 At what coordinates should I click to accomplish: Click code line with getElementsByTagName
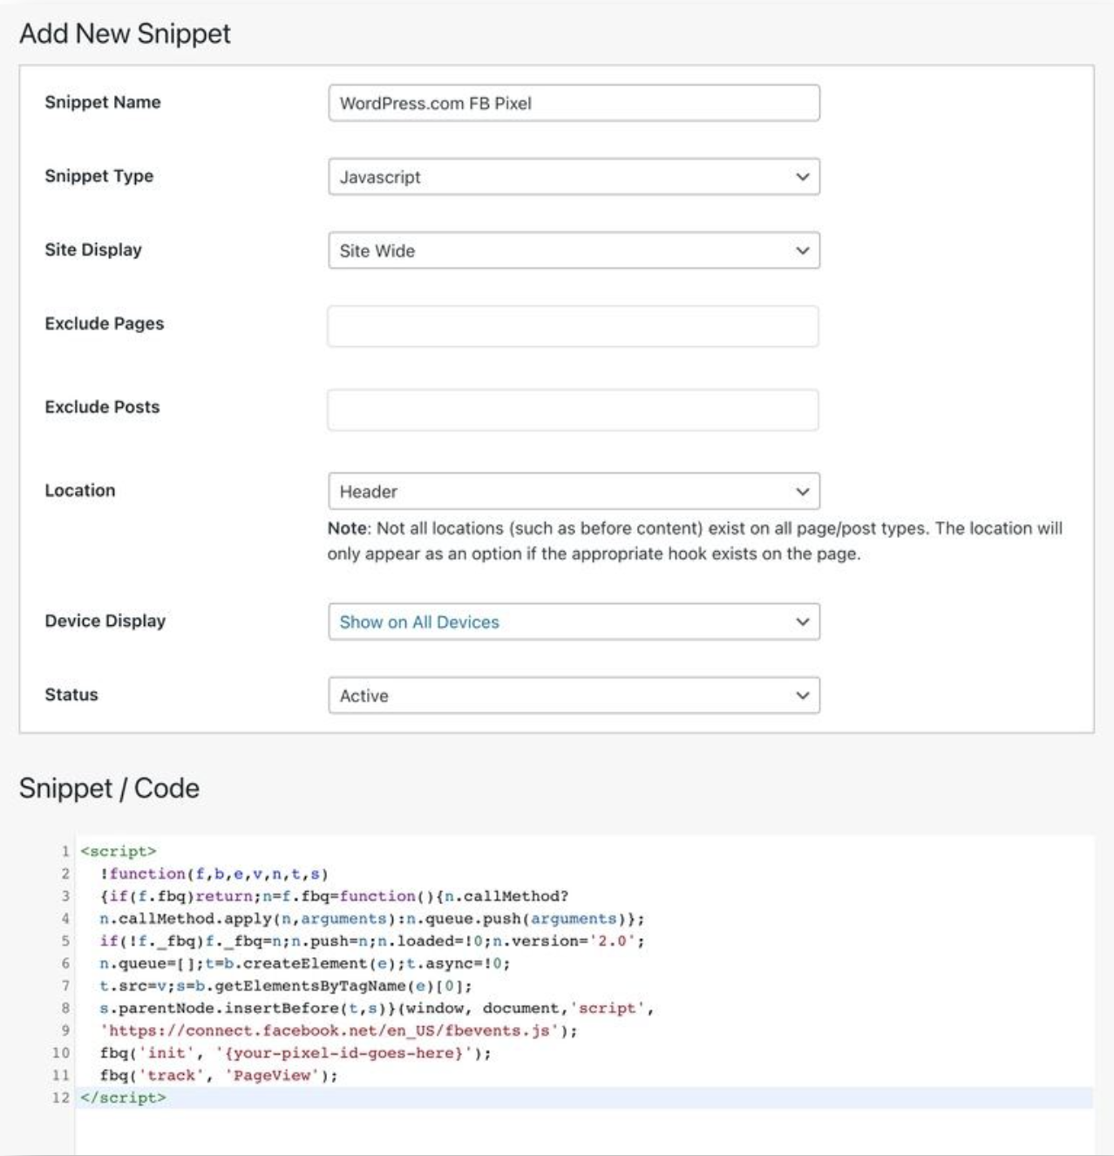[x=286, y=986]
